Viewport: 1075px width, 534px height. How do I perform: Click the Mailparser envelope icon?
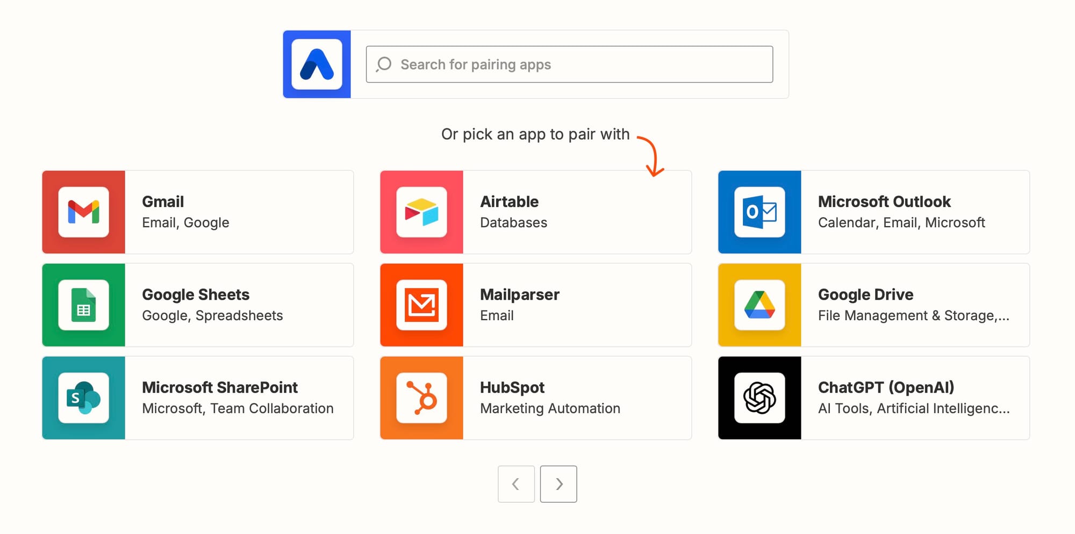[x=421, y=305]
